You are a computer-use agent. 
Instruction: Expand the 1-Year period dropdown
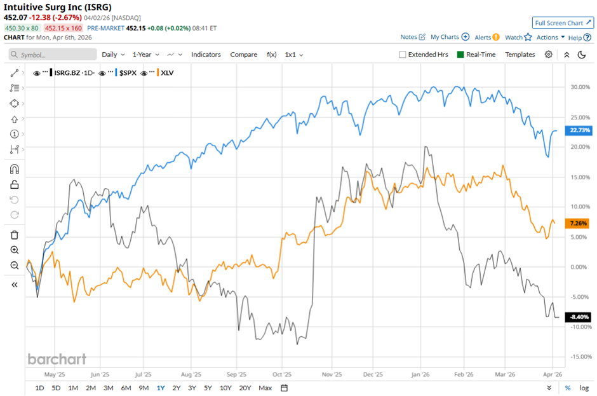(145, 55)
